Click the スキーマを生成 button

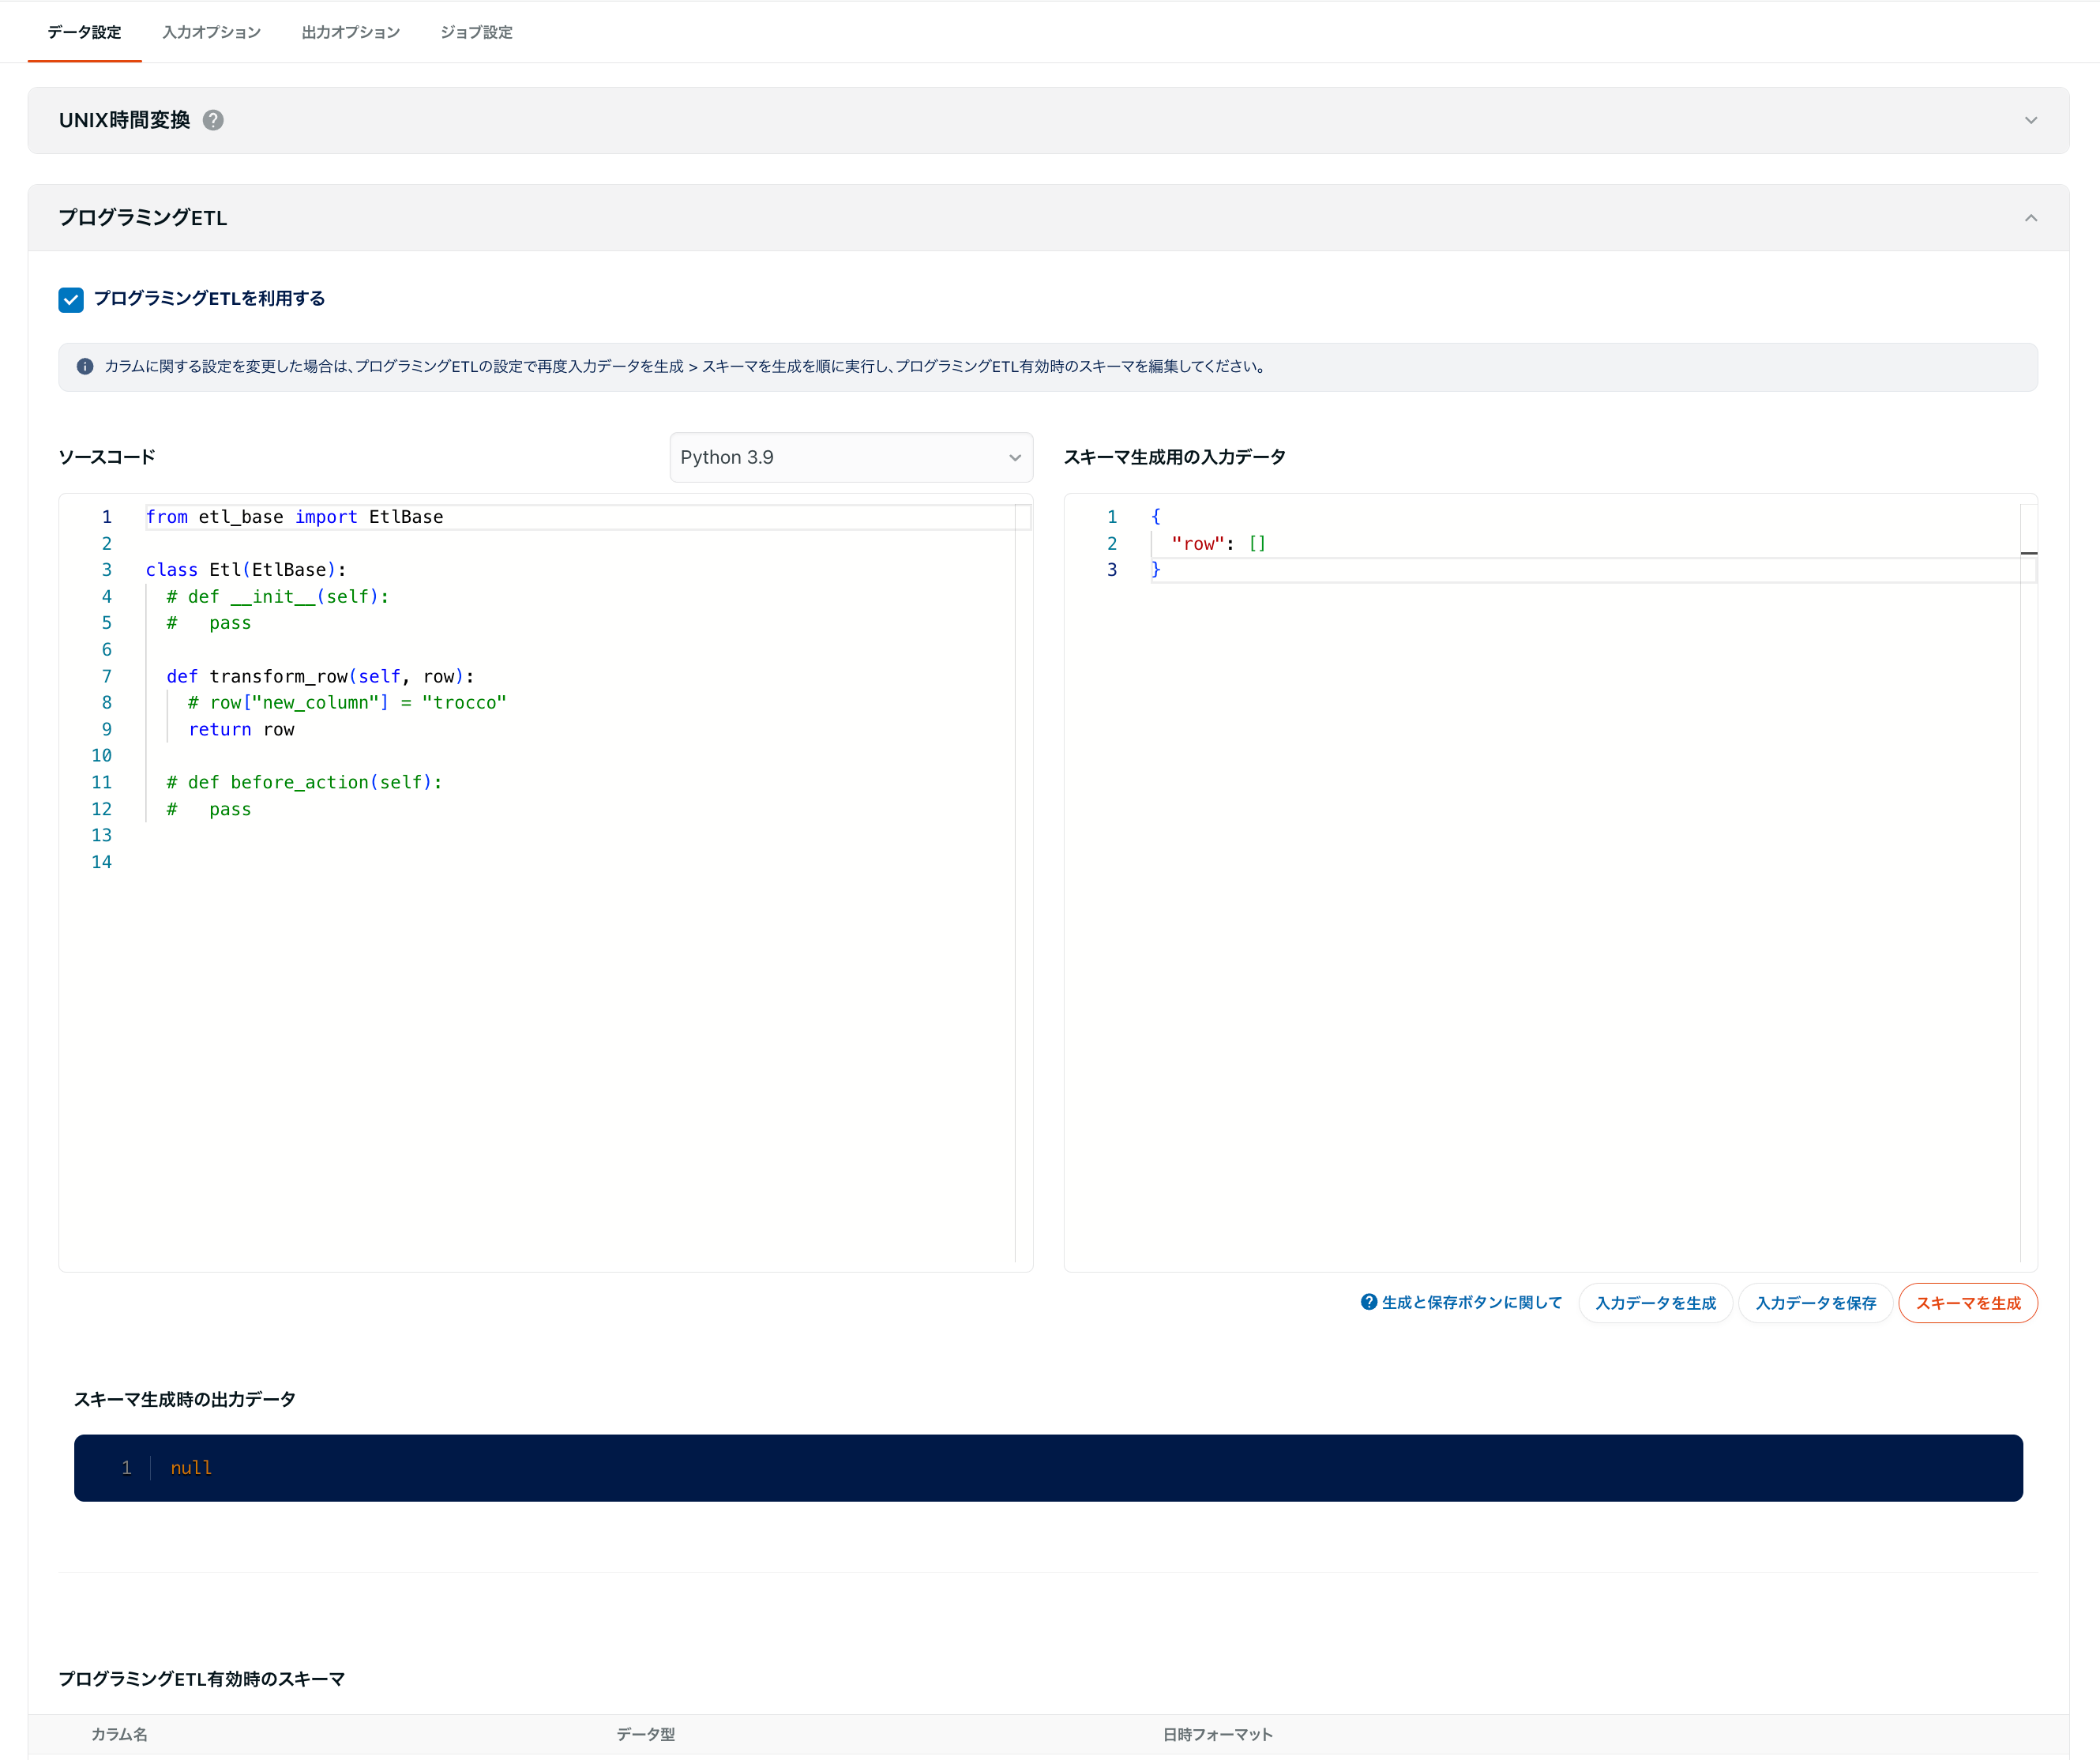pos(1967,1303)
